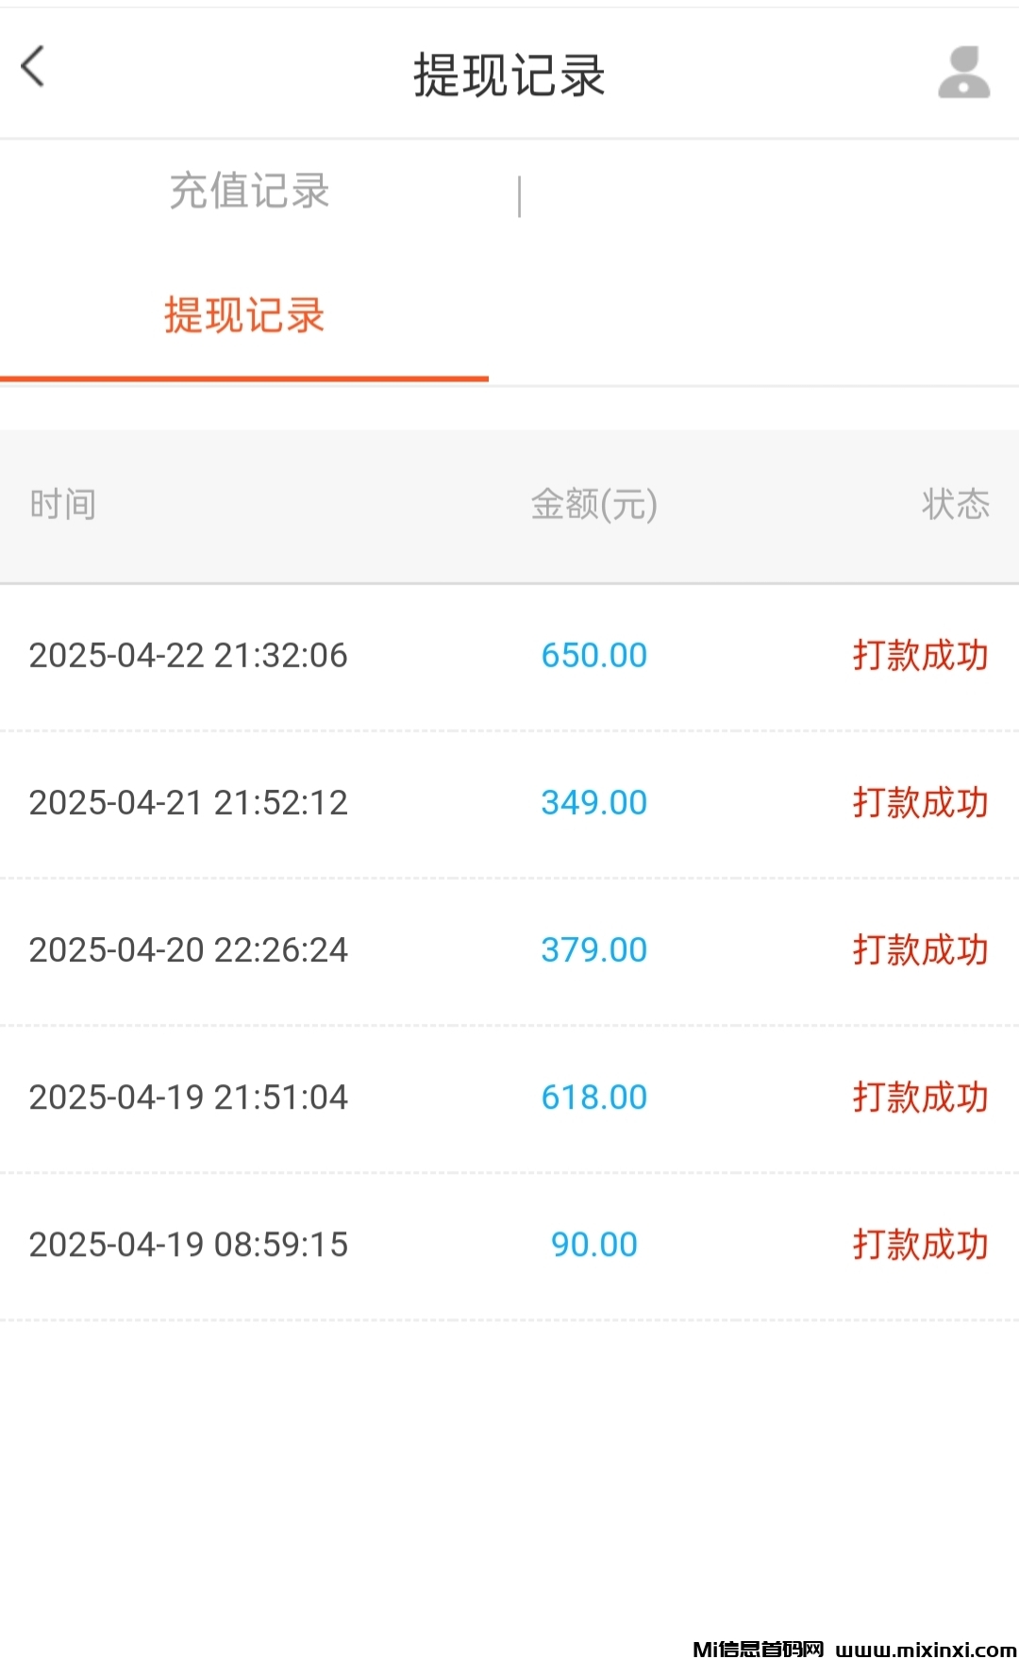
Task: Click the 金额(元) column header
Action: pyautogui.click(x=593, y=505)
